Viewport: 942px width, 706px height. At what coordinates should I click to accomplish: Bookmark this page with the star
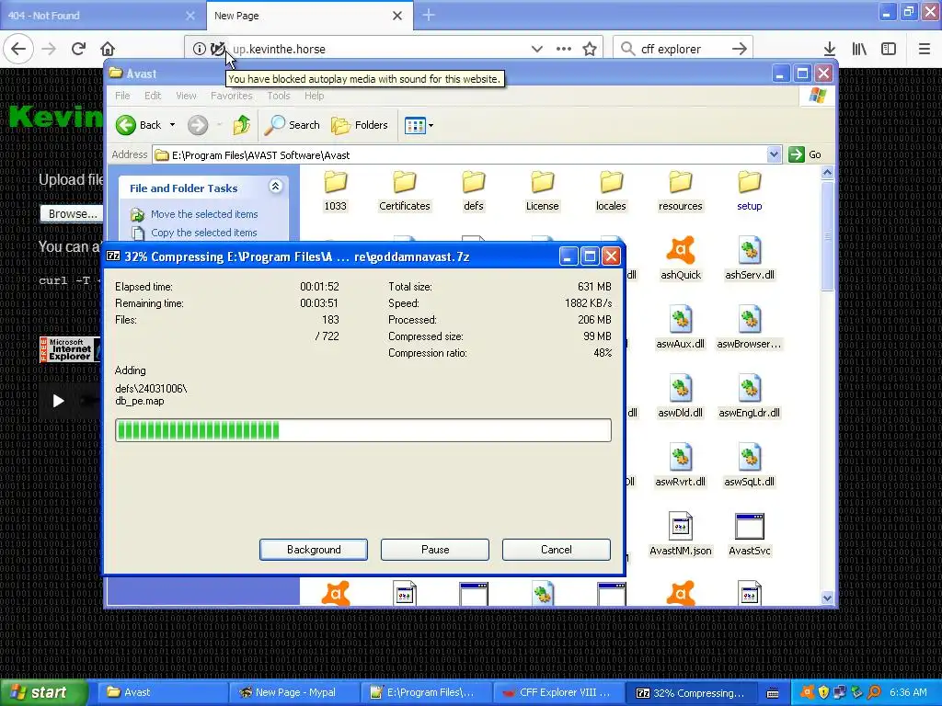pyautogui.click(x=590, y=50)
